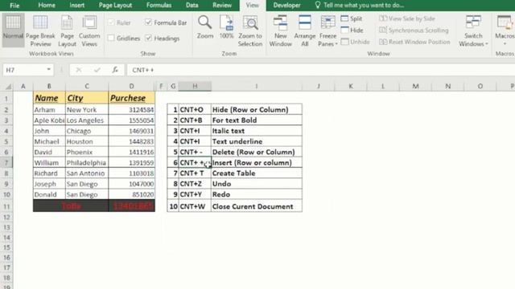Confirm entry with the checkmark
This screenshot has height=289, width=515.
[97, 70]
